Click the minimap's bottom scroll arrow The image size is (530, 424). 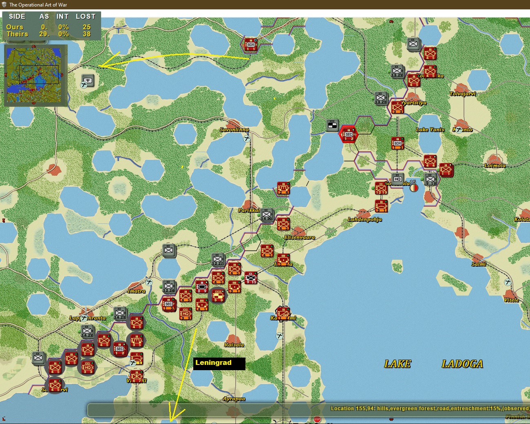pyautogui.click(x=34, y=103)
